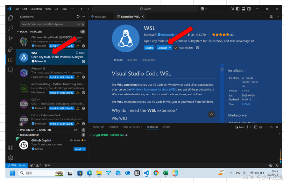Switch to the PROBLEMS panel tab

[98, 127]
